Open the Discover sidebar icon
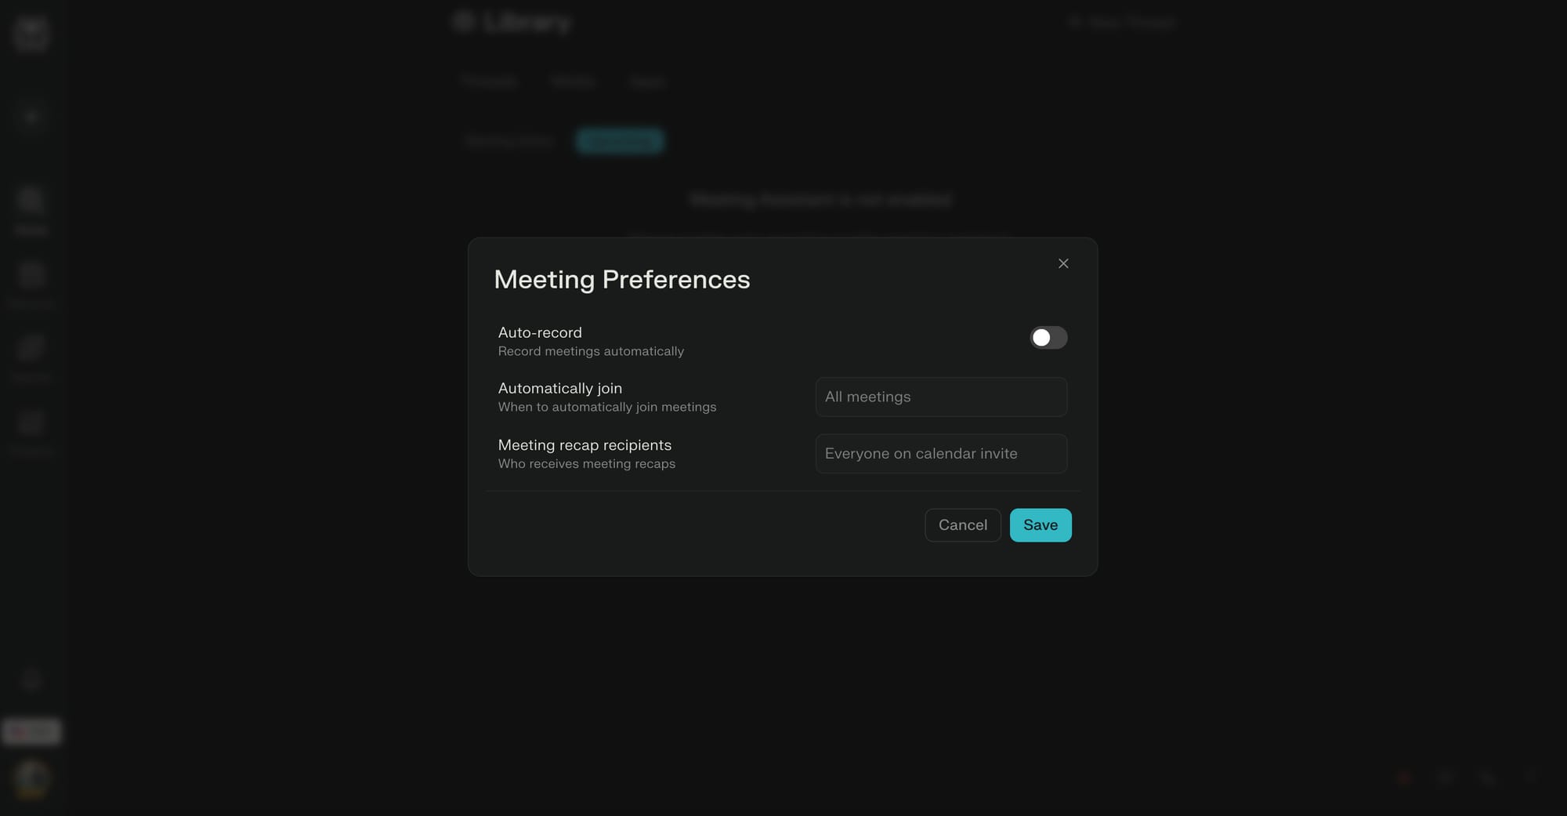Image resolution: width=1567 pixels, height=816 pixels. (31, 275)
